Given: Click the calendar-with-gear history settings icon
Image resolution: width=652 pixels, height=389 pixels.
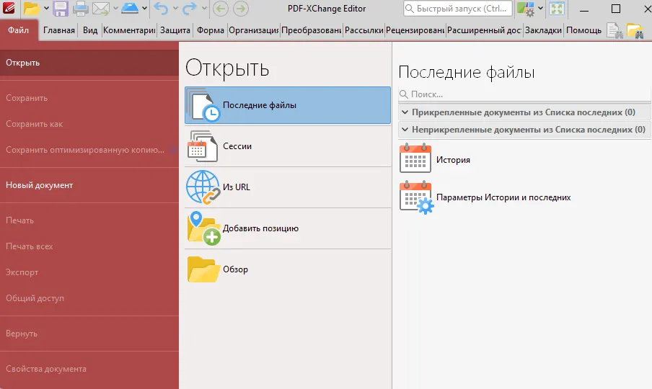Looking at the screenshot, I should [x=416, y=197].
